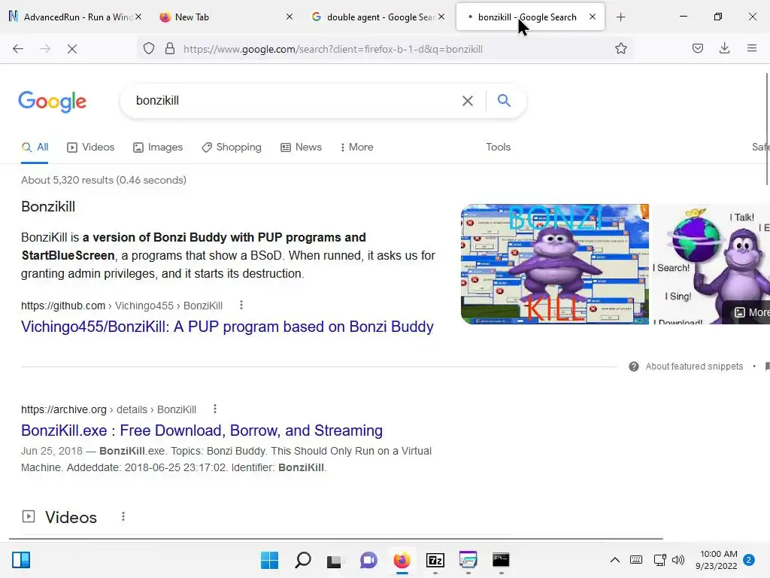Switch to Firefox in the taskbar
Screen dimensions: 770x578
(x=402, y=560)
